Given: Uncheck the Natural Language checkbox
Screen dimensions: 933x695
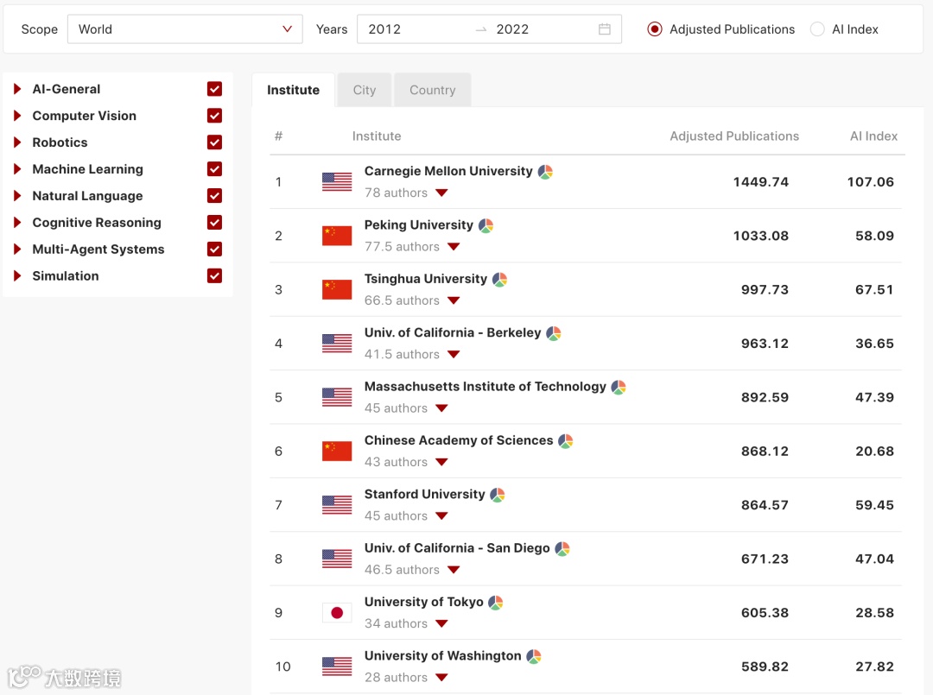Looking at the screenshot, I should (214, 196).
